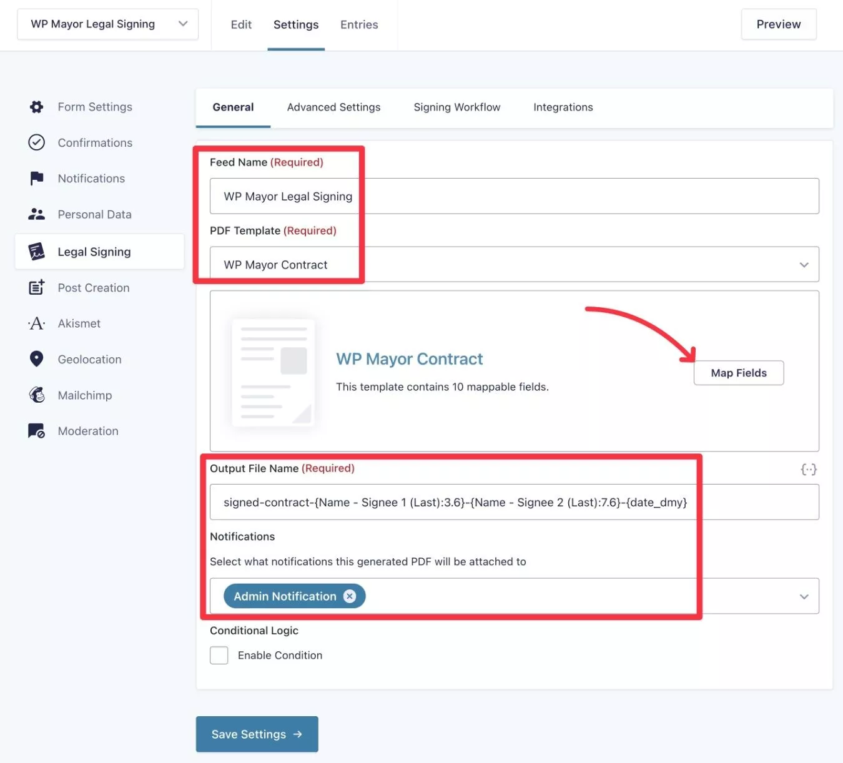Click the Output File Name field

point(515,502)
